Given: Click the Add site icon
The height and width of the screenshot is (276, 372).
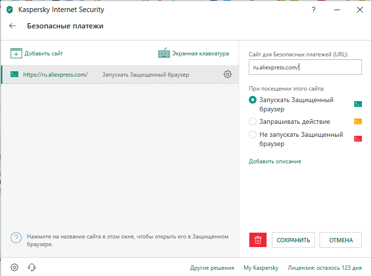Looking at the screenshot, I should (x=16, y=53).
